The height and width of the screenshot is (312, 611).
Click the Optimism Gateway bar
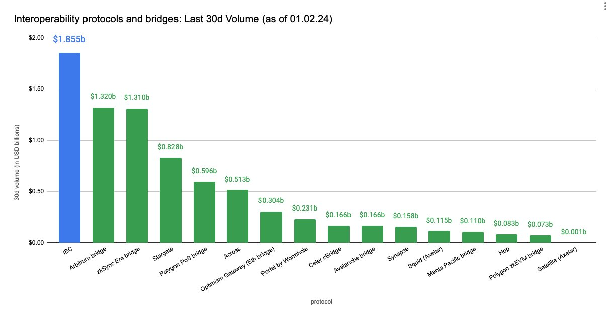[271, 227]
